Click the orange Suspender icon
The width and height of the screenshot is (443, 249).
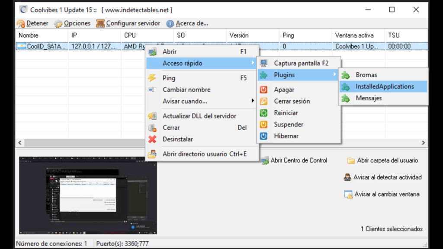(263, 124)
